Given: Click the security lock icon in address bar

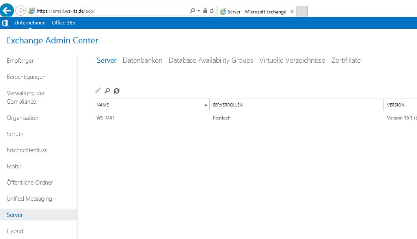Looking at the screenshot, I should click(x=205, y=11).
